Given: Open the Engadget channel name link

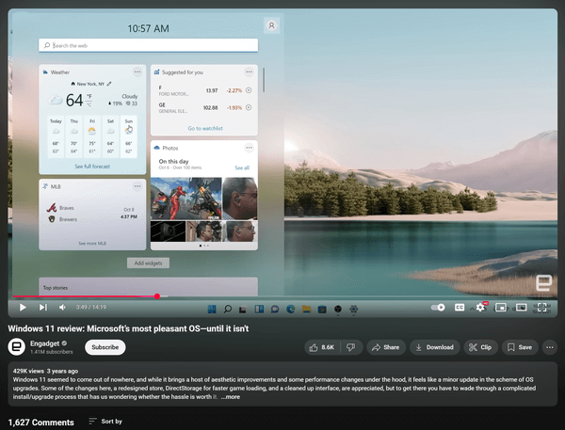Looking at the screenshot, I should click(x=44, y=343).
